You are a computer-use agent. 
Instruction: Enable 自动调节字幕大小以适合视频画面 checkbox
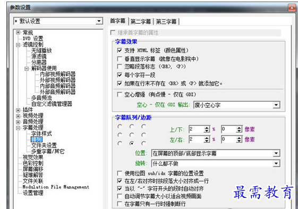coord(120,196)
